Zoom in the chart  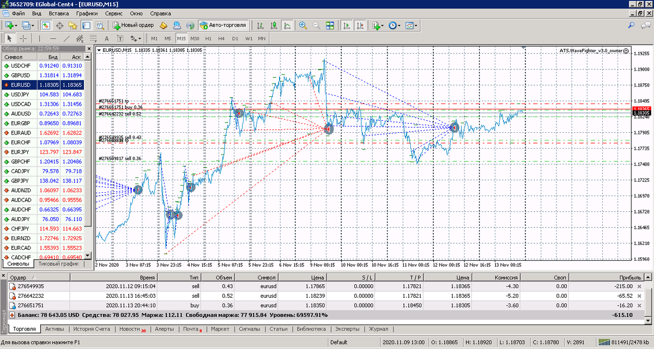(x=303, y=25)
